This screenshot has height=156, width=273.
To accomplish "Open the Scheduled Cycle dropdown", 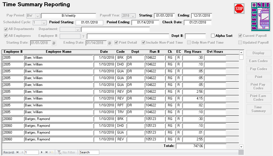I will tap(44, 22).
